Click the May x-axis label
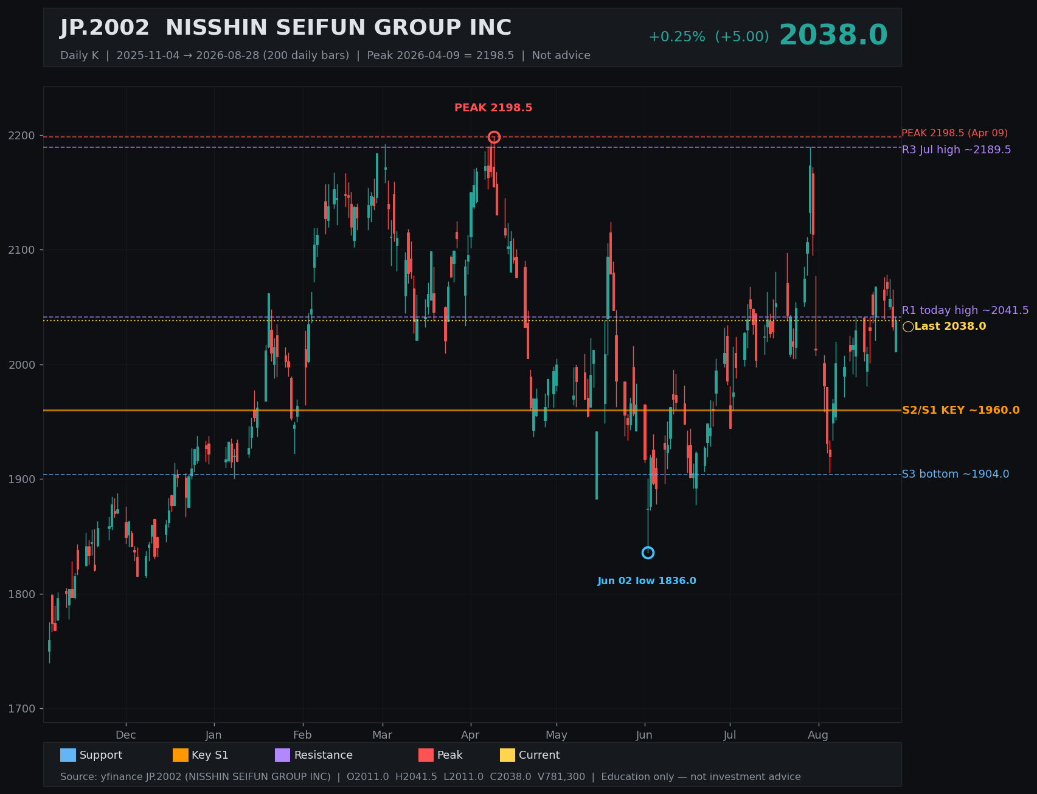Image resolution: width=1037 pixels, height=794 pixels. pos(557,735)
